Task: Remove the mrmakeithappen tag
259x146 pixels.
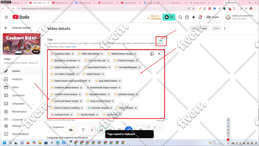Action: pos(139,67)
